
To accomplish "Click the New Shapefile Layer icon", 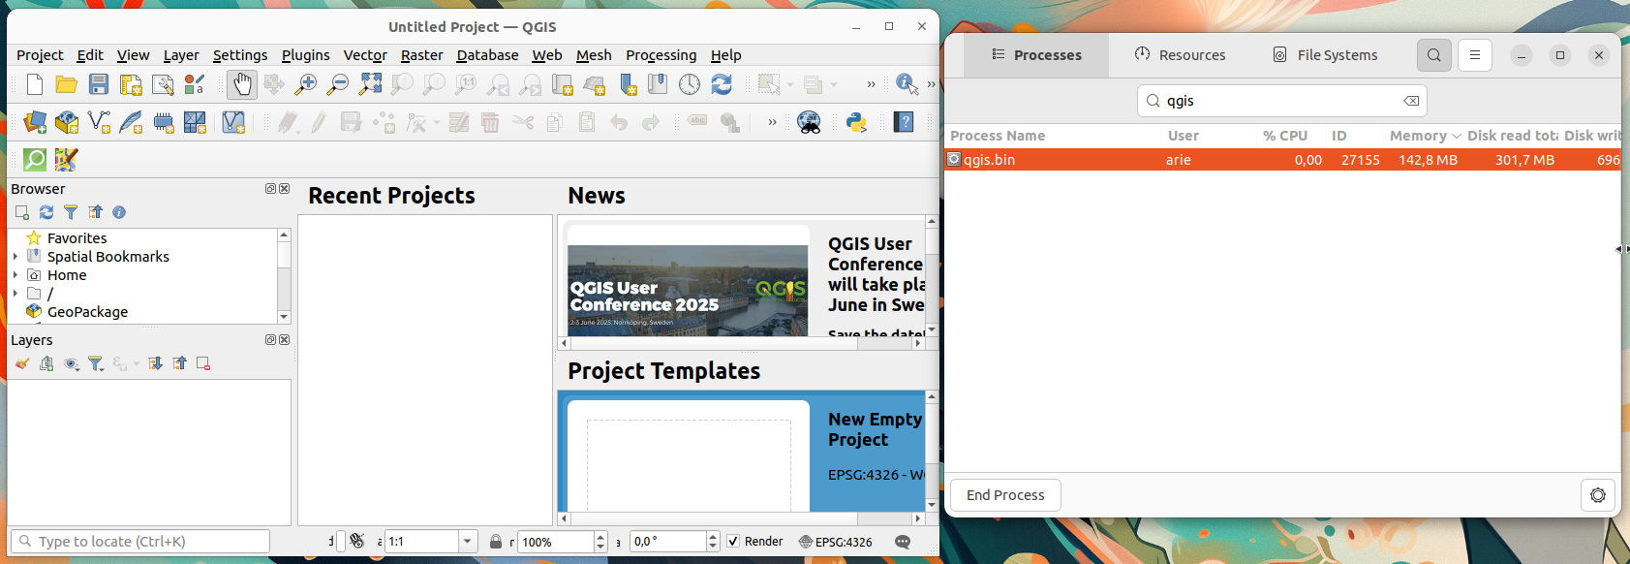I will [x=99, y=122].
